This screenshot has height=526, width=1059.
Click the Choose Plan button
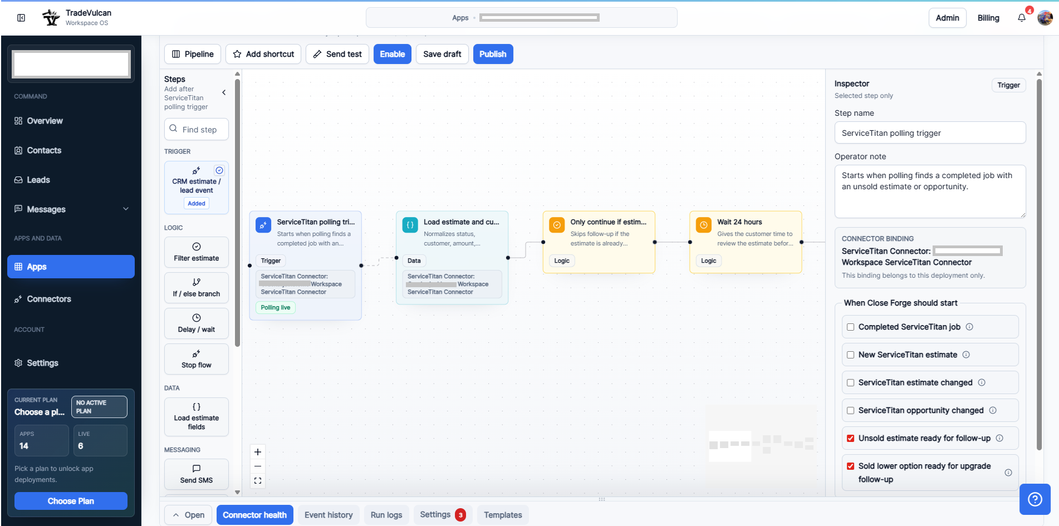(71, 501)
